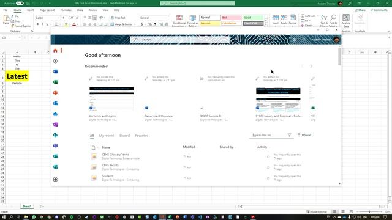
Task: Open SharePoint from the Office sidebar
Action: click(55, 135)
